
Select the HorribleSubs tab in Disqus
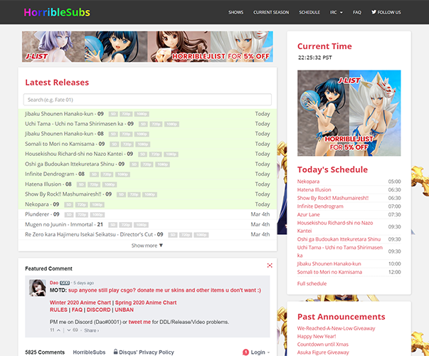pos(89,352)
